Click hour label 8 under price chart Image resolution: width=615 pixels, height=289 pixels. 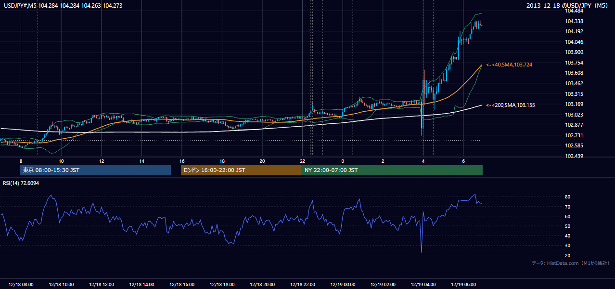coord(21,161)
